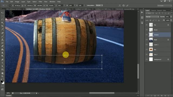Open the Interpolation Bicubic dropdown
Screen dimensions: 173x97
[x=99, y=5]
